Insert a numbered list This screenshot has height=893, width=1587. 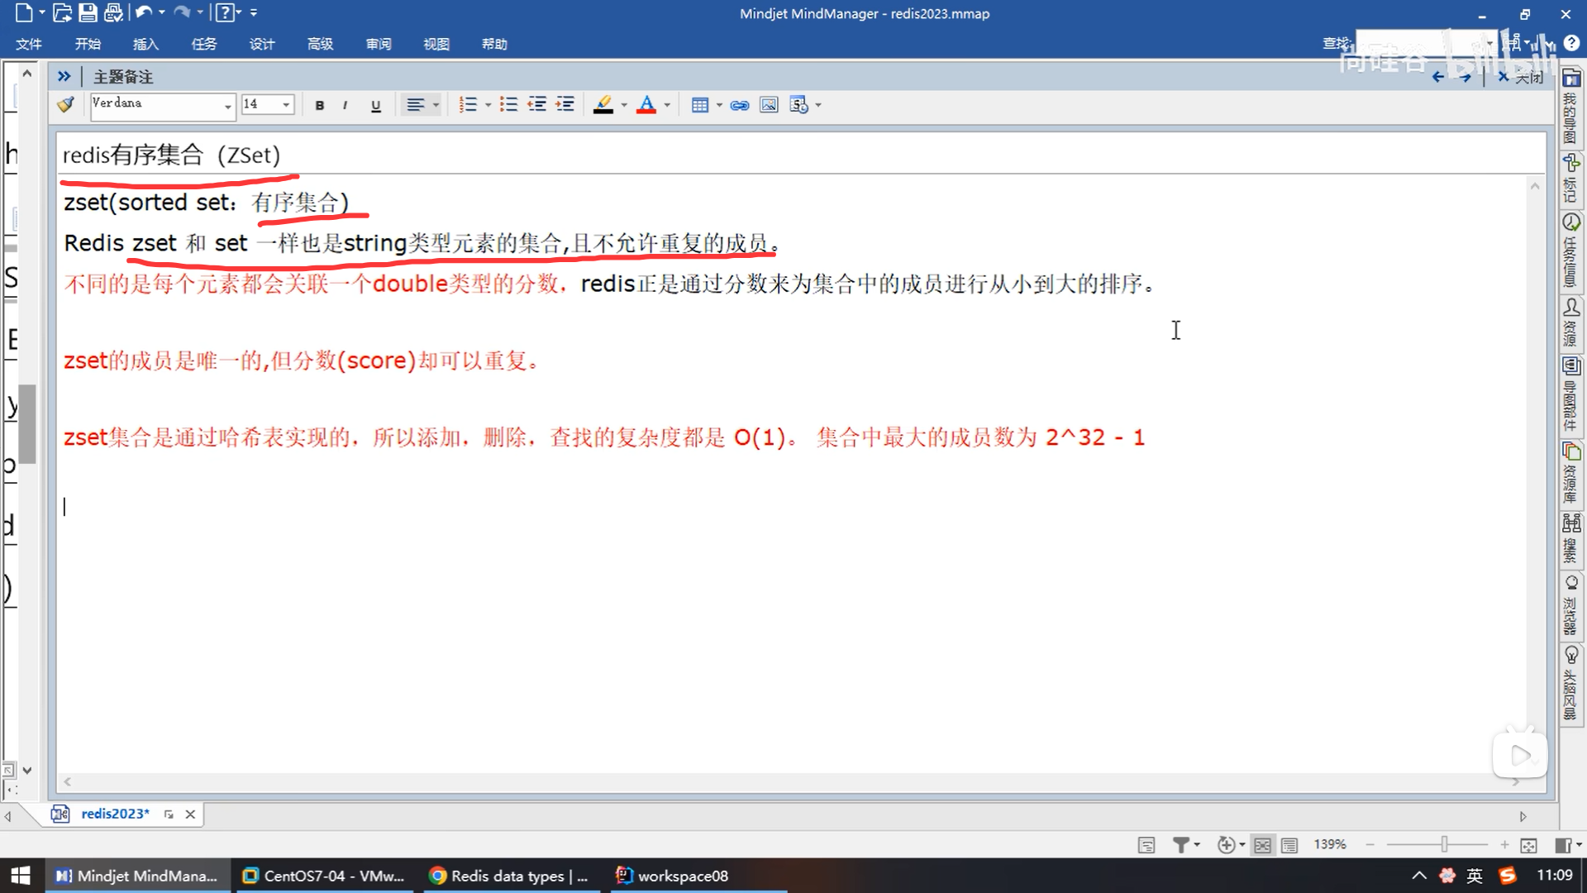tap(468, 105)
